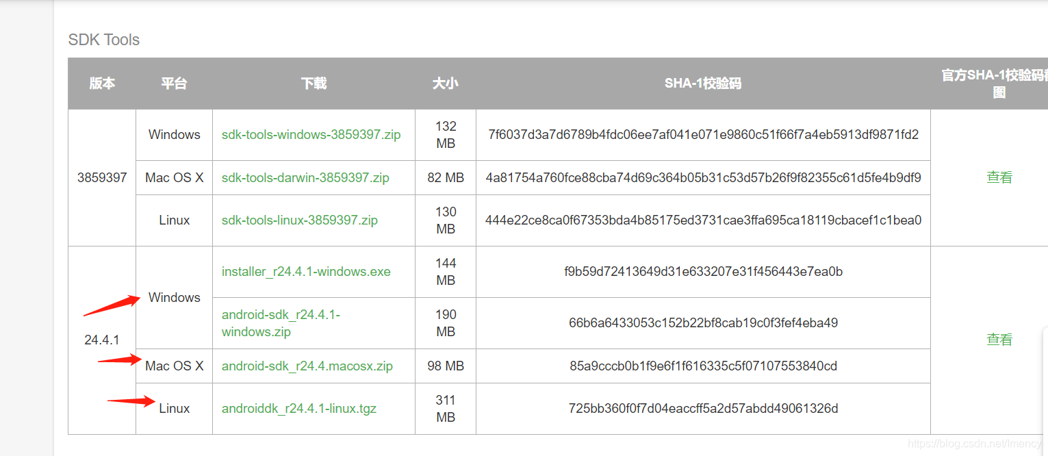Download sdk-tools-linux-3859397.zip
The width and height of the screenshot is (1048, 456).
click(300, 220)
